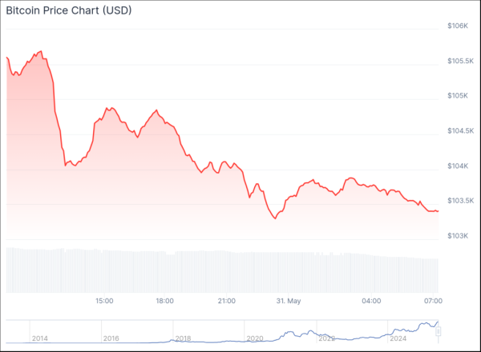
Task: Click the $104K y-axis label
Action: coord(458,166)
